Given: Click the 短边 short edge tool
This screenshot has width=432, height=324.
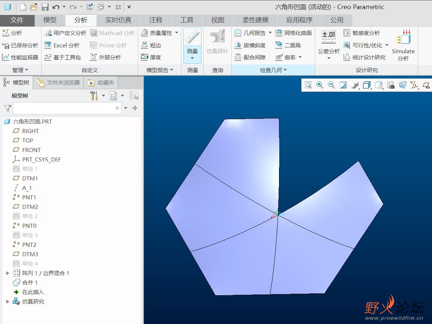Looking at the screenshot, I should point(151,45).
